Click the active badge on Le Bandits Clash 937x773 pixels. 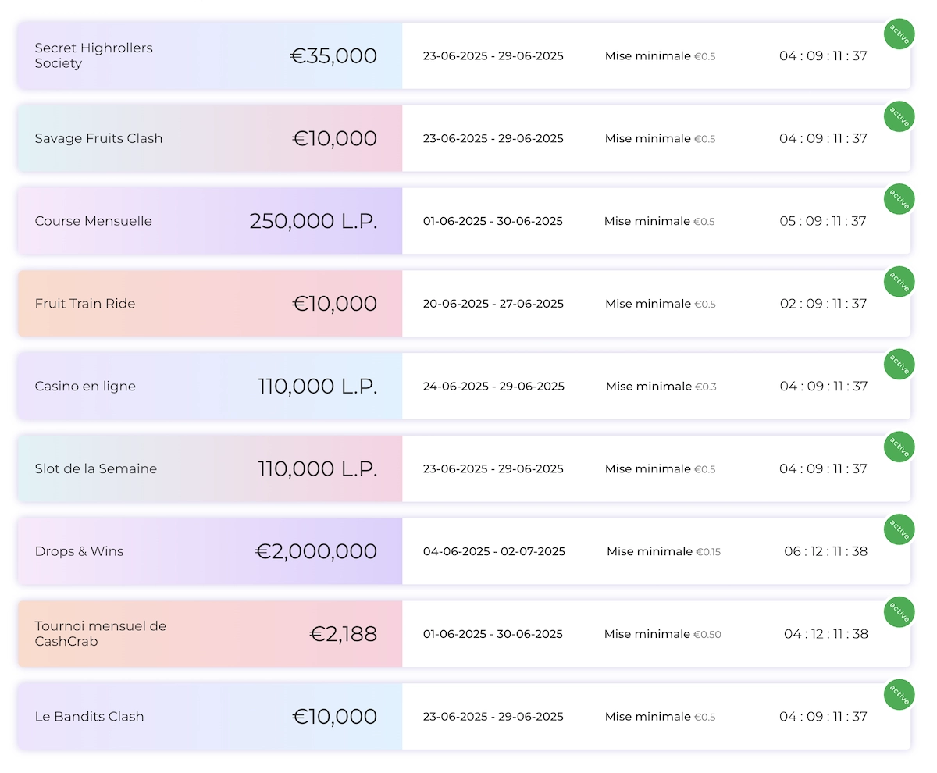pos(899,695)
